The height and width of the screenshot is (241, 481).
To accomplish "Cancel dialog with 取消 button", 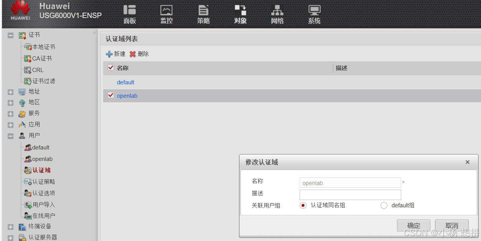I will point(452,226).
